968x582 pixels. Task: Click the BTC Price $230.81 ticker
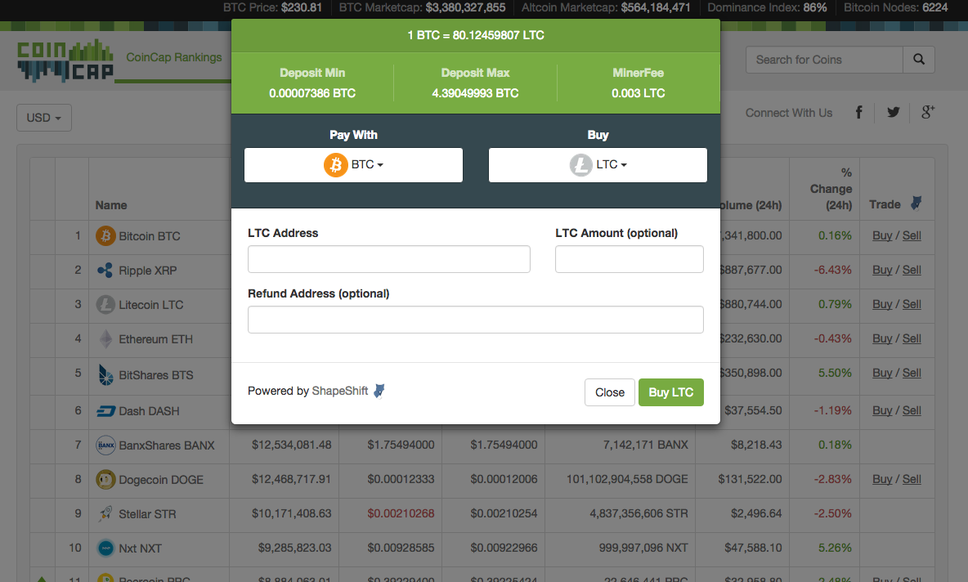(x=272, y=7)
